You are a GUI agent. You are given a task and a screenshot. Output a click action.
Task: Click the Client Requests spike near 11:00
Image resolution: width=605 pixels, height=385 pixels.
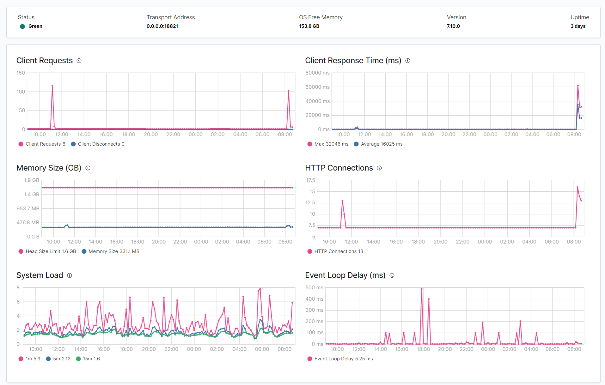point(52,86)
